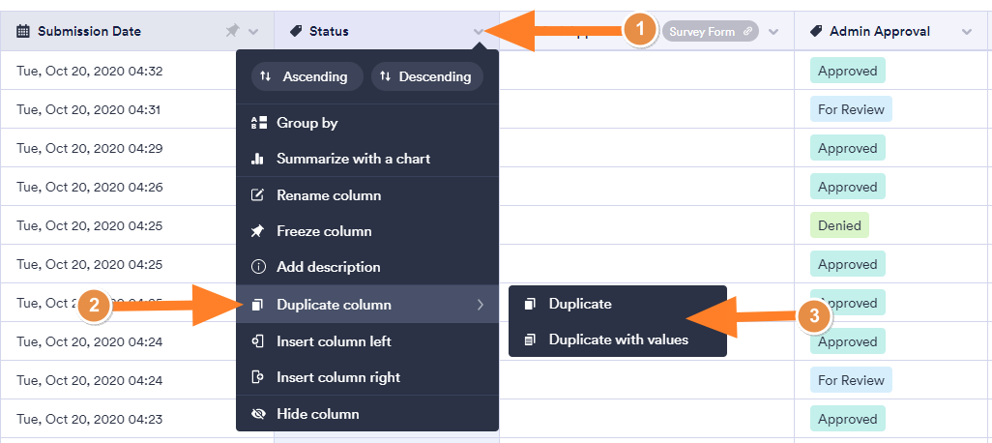992x443 pixels.
Task: Click the Group by icon
Action: coord(258,123)
